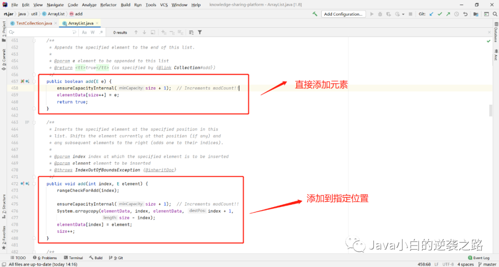Open the TODO tool window
Screen dimensions: 499x267
click(x=18, y=258)
